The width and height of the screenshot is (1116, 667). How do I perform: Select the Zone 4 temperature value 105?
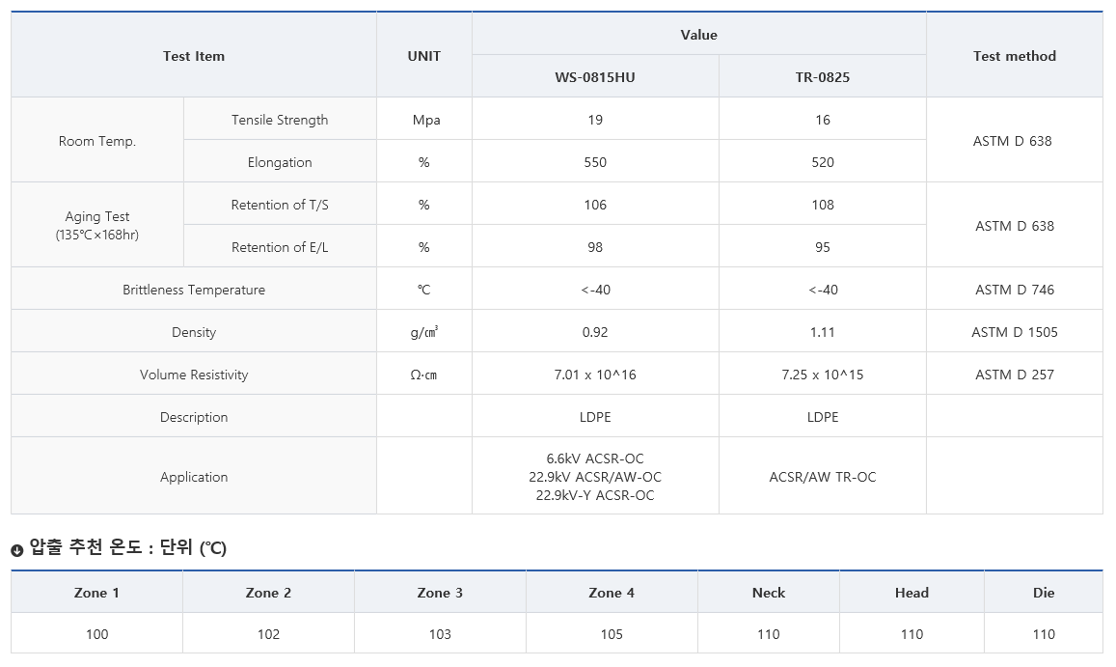pyautogui.click(x=612, y=634)
